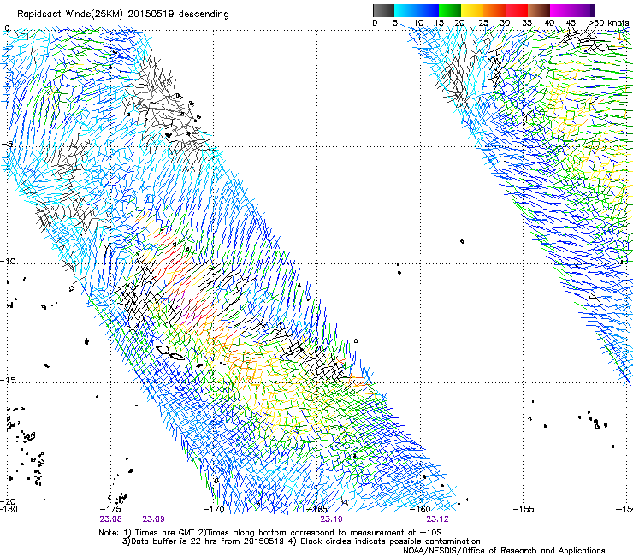Click the longitude label -160
Screen dimensions: 633x556
[x=420, y=509]
